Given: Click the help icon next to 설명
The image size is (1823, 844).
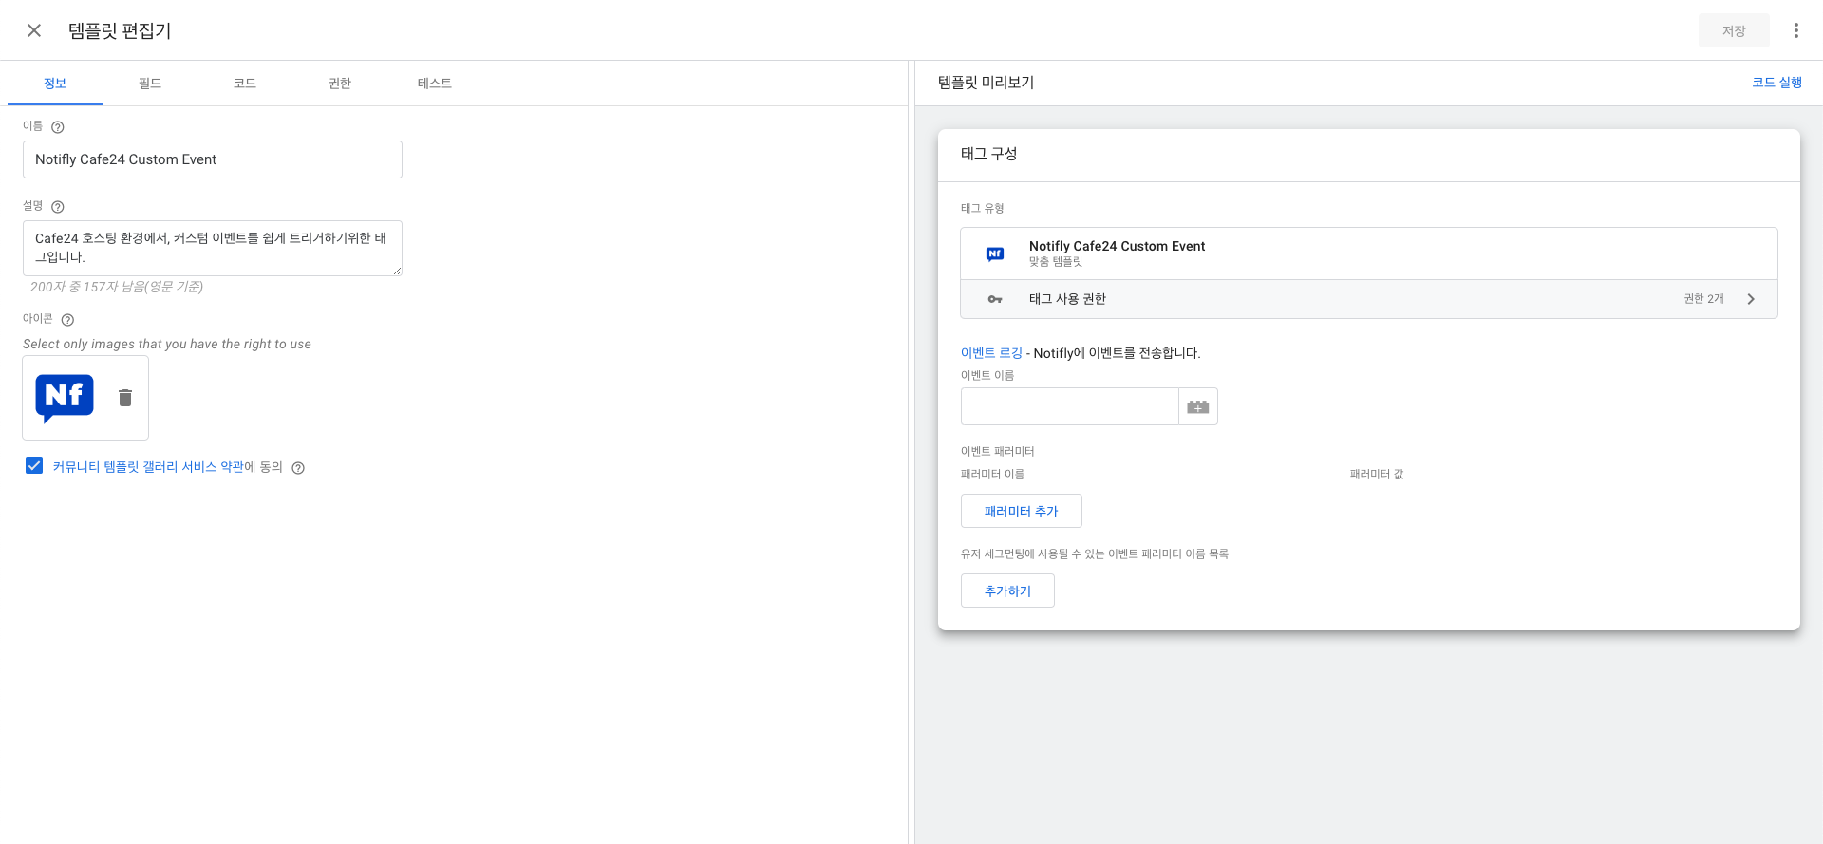Looking at the screenshot, I should [x=58, y=207].
